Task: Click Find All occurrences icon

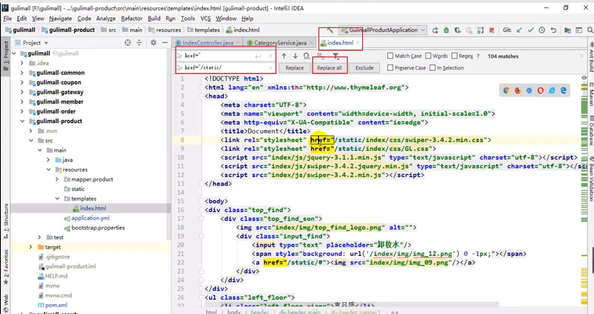Action: pyautogui.click(x=306, y=56)
